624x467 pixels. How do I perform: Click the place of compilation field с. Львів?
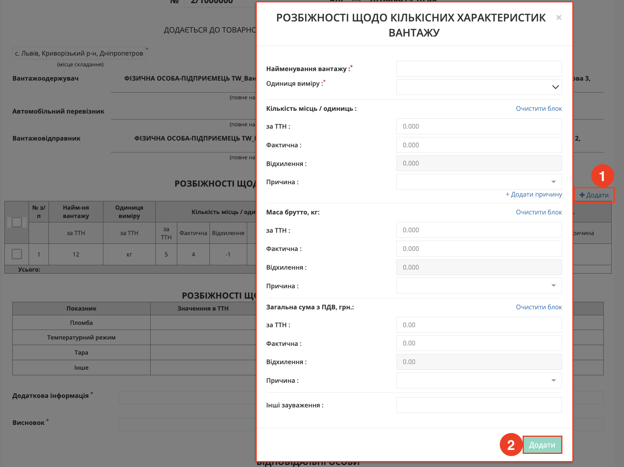[79, 53]
